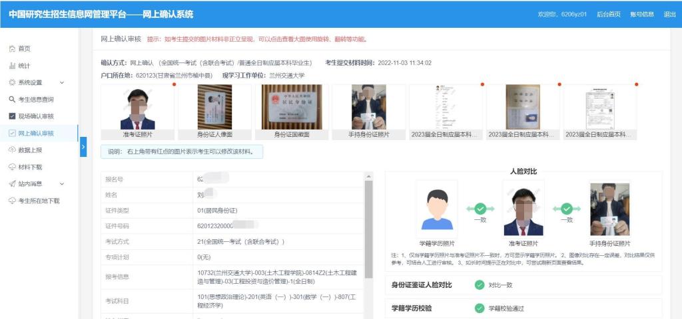
Task: Click 退出 to log out
Action: coord(669,14)
